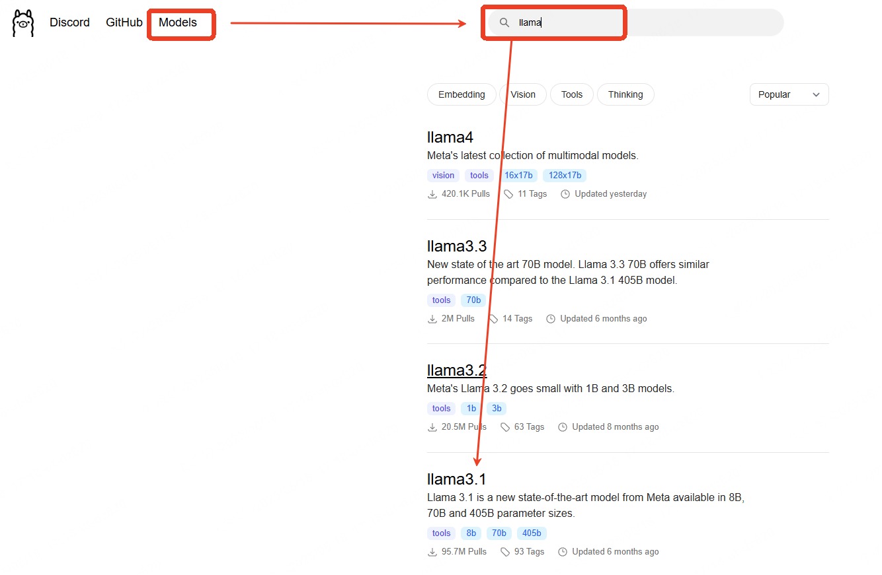Click the tools tag under llama3.1
The width and height of the screenshot is (882, 575).
[441, 533]
